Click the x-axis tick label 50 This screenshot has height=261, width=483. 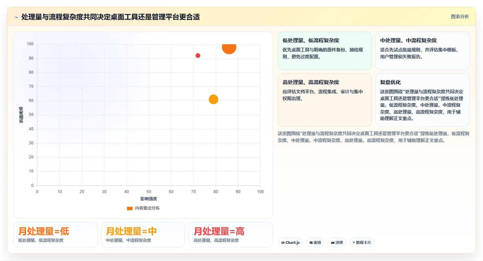149,192
